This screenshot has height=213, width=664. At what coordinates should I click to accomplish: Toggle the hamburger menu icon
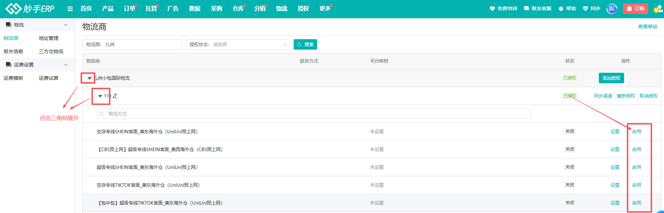[x=70, y=9]
